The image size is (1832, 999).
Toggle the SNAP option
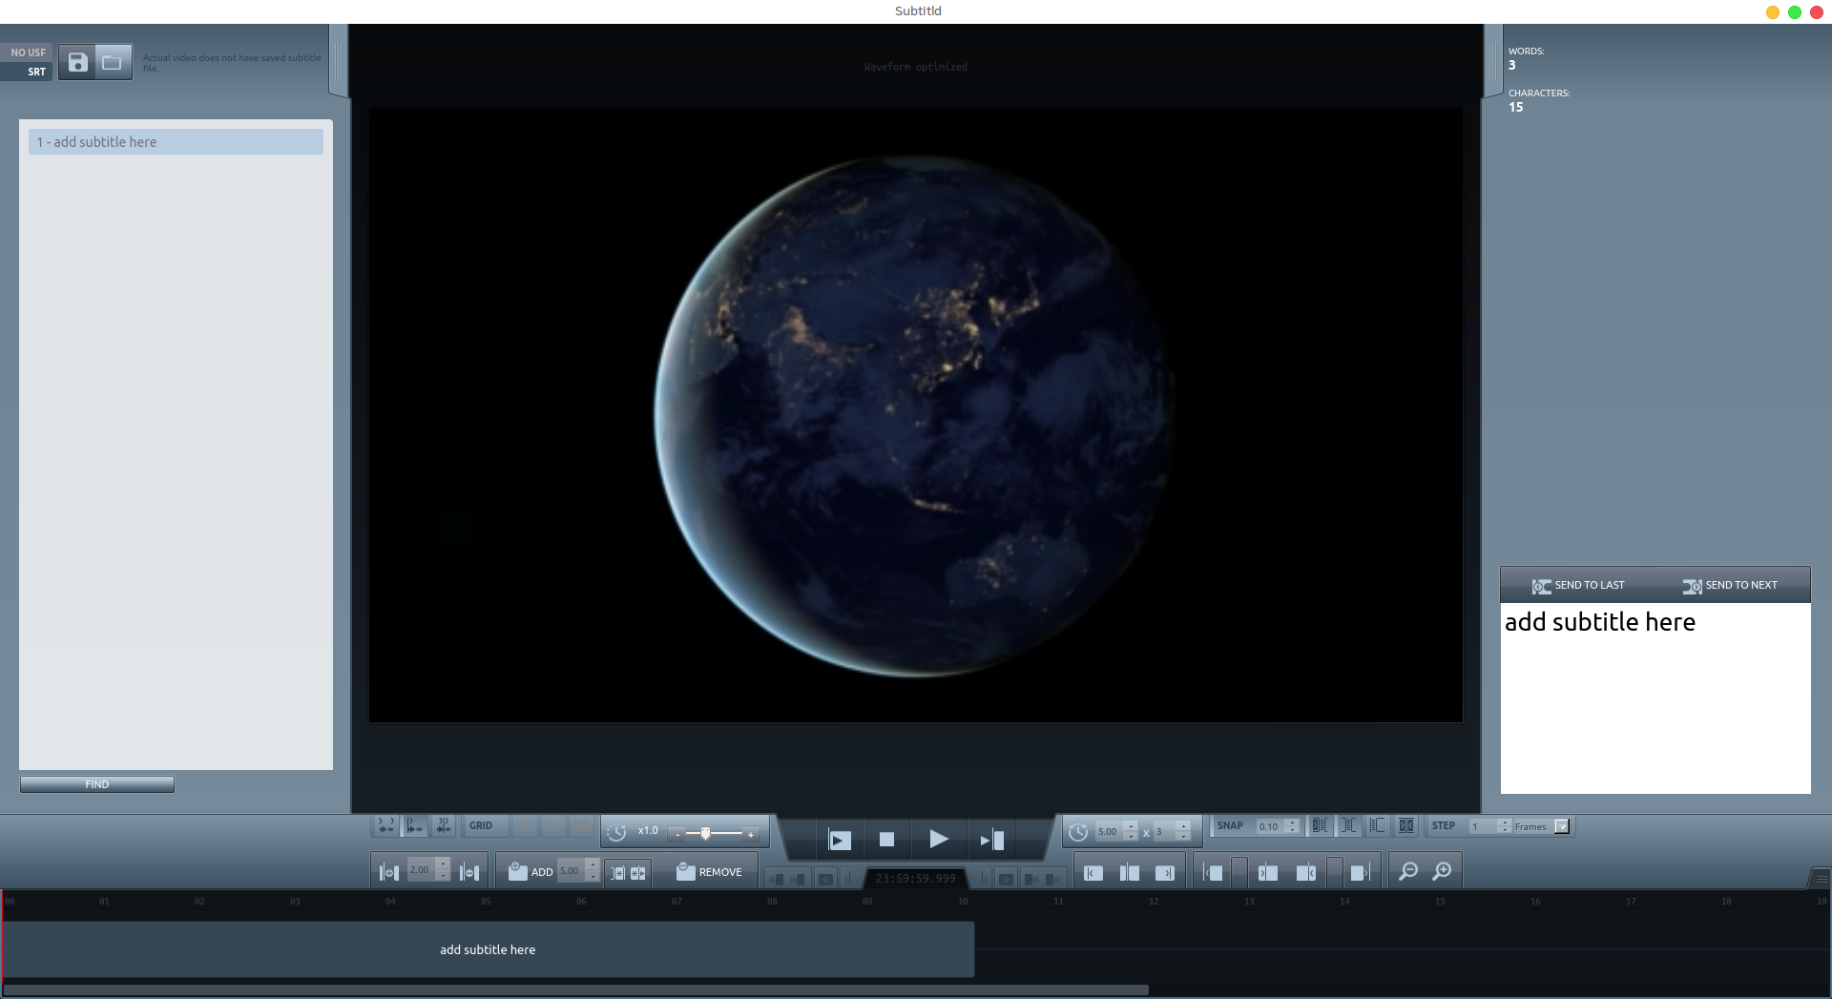tap(1230, 826)
